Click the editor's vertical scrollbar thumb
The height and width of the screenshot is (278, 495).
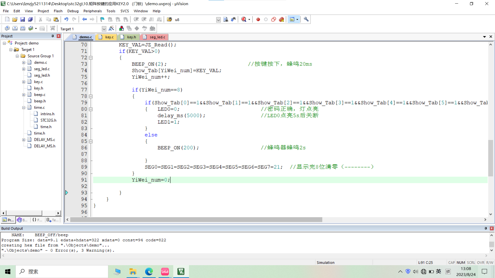point(491,158)
